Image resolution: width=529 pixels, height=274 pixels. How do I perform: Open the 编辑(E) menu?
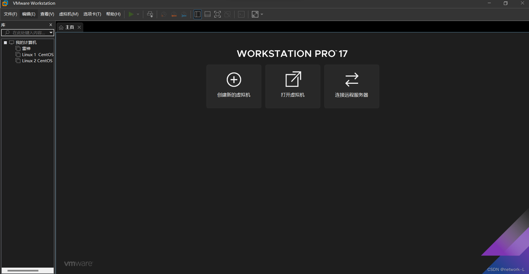[29, 14]
